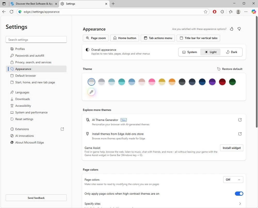This screenshot has width=258, height=208.
Task: Click the Install widget button
Action: pos(231,148)
